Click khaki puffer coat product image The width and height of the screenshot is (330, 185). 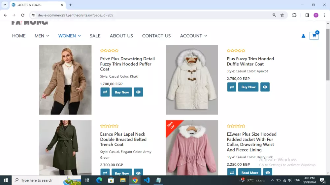click(x=65, y=80)
